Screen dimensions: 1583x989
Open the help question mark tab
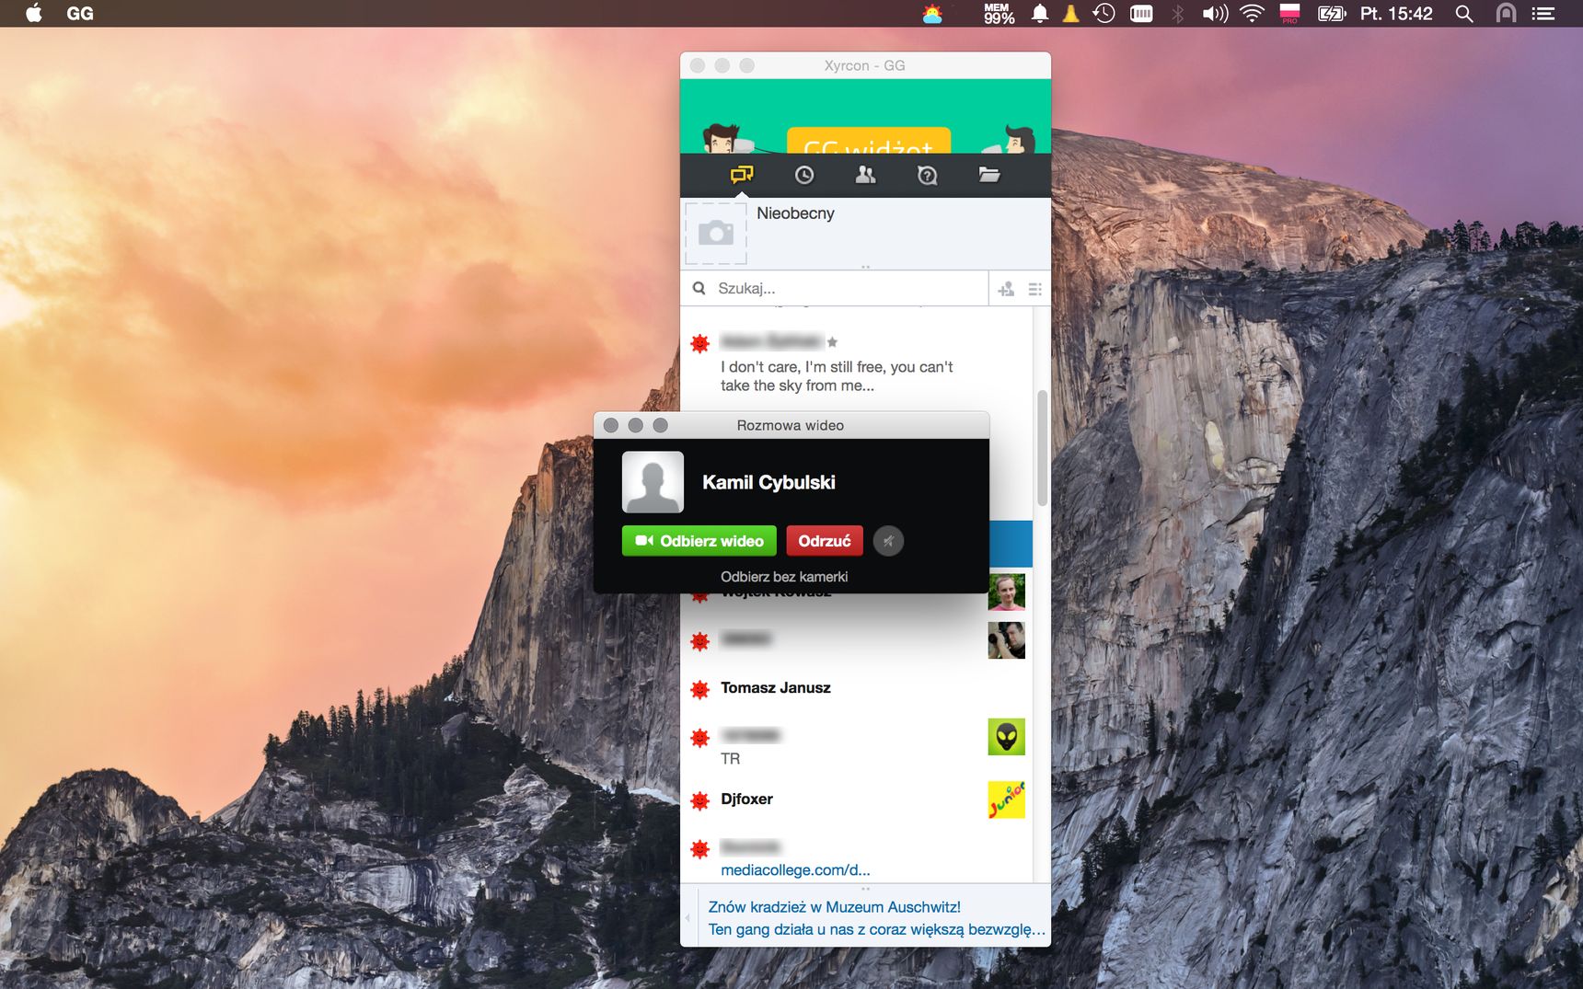[927, 175]
